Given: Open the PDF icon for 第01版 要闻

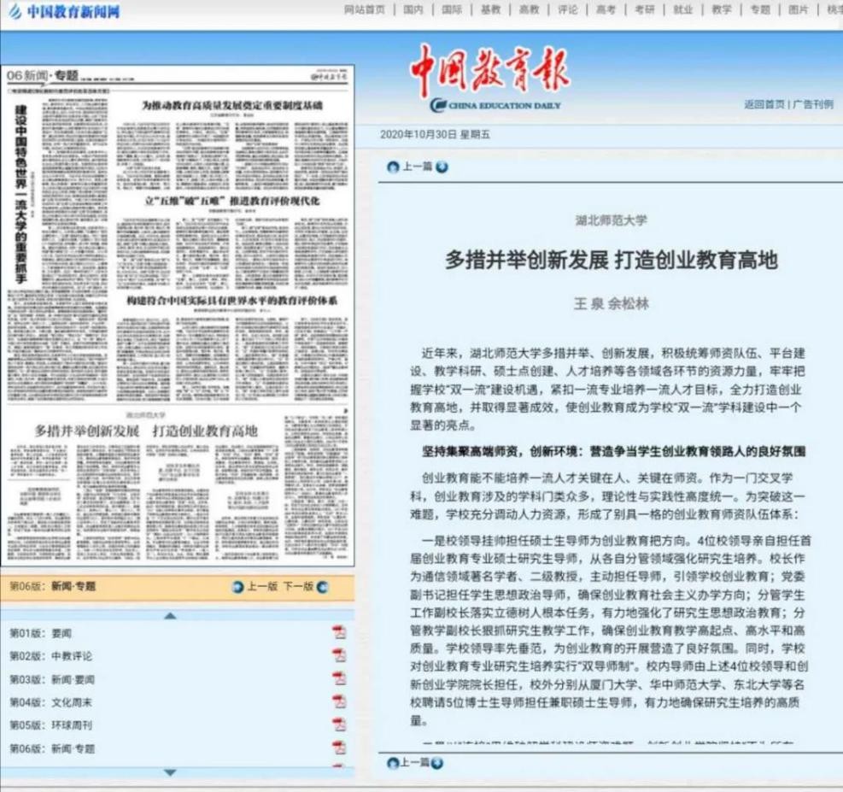Looking at the screenshot, I should (x=338, y=633).
